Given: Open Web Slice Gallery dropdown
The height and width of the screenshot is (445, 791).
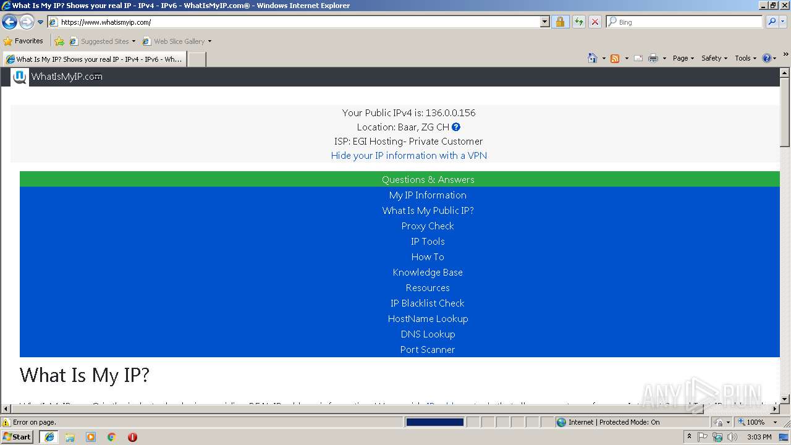Looking at the screenshot, I should [x=177, y=41].
